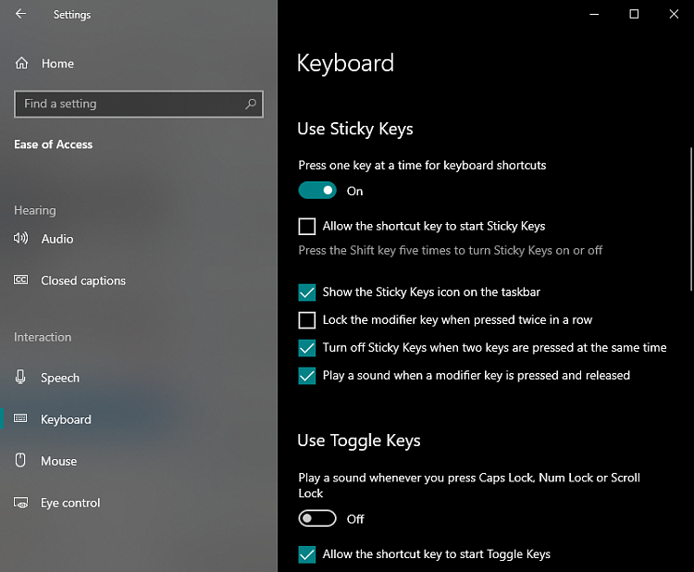Screen dimensions: 694x572
Task: Click the Home icon in sidebar
Action: click(21, 63)
